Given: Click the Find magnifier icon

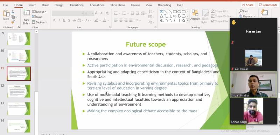Looking at the screenshot, I should 241,11.
